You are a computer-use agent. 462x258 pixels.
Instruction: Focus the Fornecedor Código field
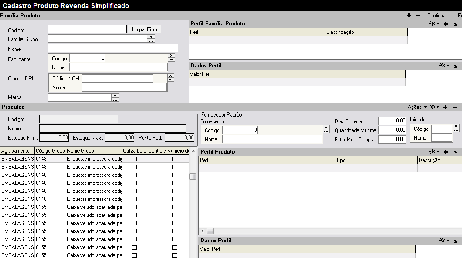240,130
